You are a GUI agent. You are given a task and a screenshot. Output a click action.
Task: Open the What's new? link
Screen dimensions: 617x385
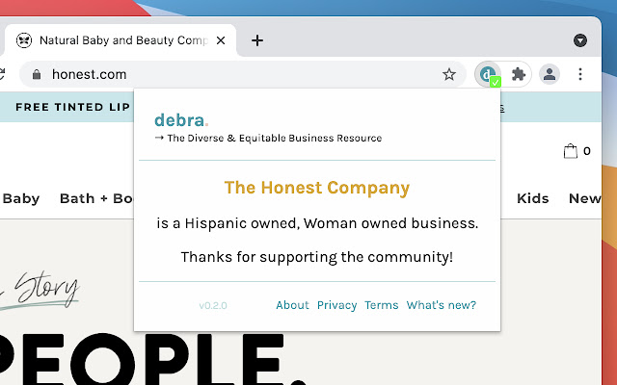point(442,305)
